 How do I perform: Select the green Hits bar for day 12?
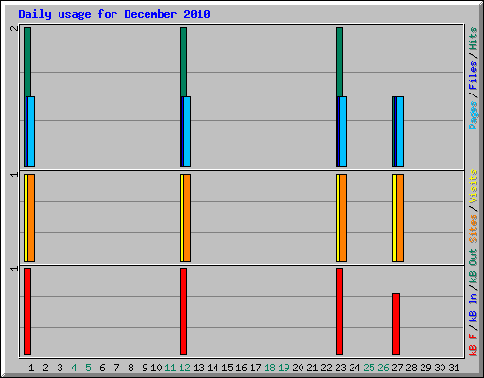pos(183,62)
